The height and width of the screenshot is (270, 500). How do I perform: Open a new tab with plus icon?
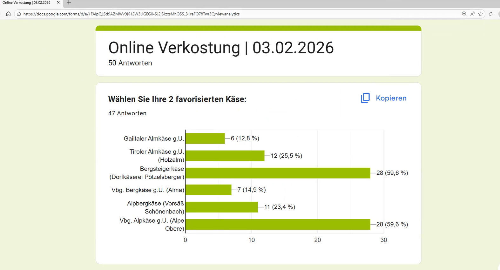69,3
